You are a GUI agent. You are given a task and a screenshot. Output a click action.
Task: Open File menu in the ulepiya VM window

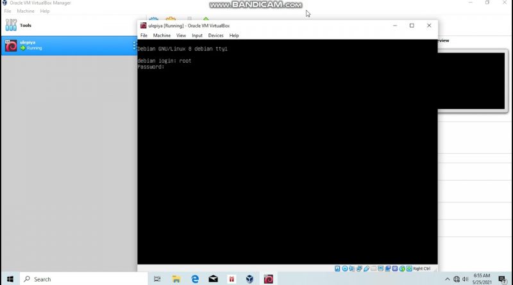click(x=144, y=35)
